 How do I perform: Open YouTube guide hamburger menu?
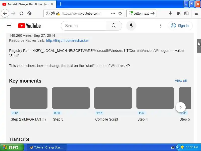pos(9,26)
